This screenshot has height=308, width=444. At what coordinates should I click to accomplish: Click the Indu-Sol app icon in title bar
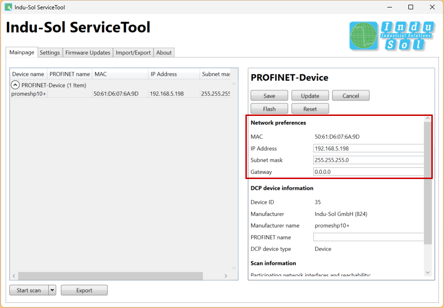8,7
